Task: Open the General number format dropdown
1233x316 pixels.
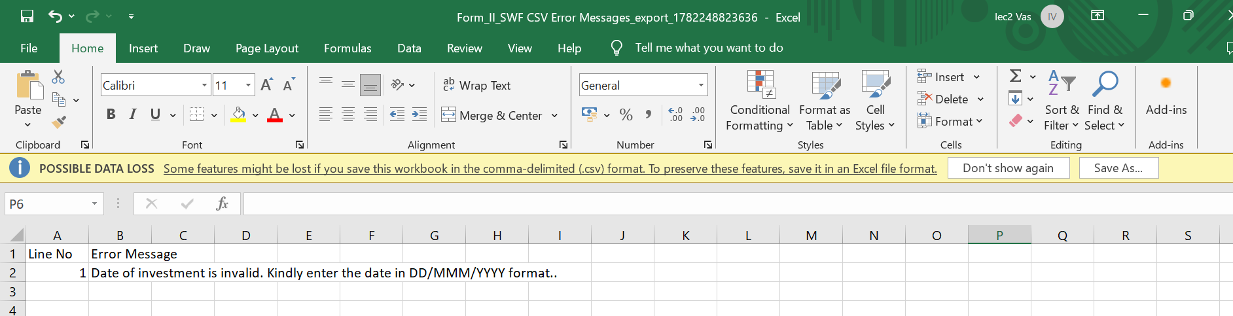Action: pyautogui.click(x=701, y=85)
